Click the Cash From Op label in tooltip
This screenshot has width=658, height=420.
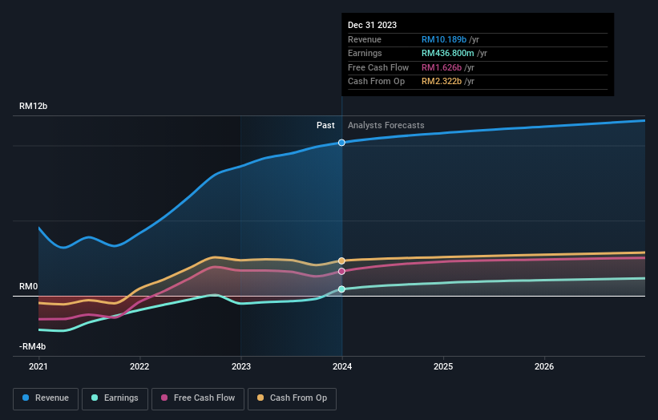377,82
